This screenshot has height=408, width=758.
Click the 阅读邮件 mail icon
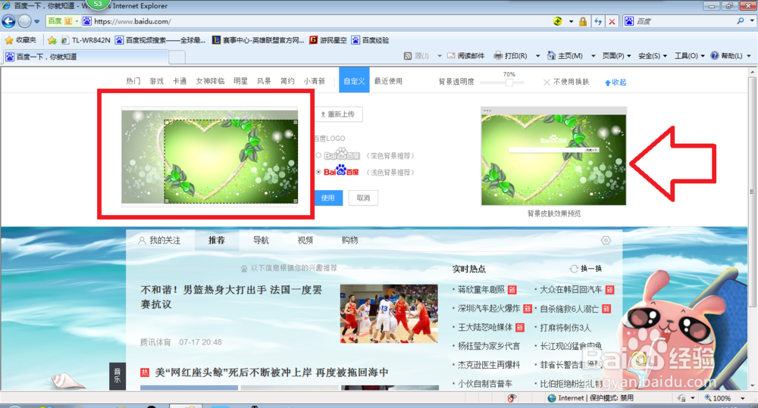pos(451,56)
